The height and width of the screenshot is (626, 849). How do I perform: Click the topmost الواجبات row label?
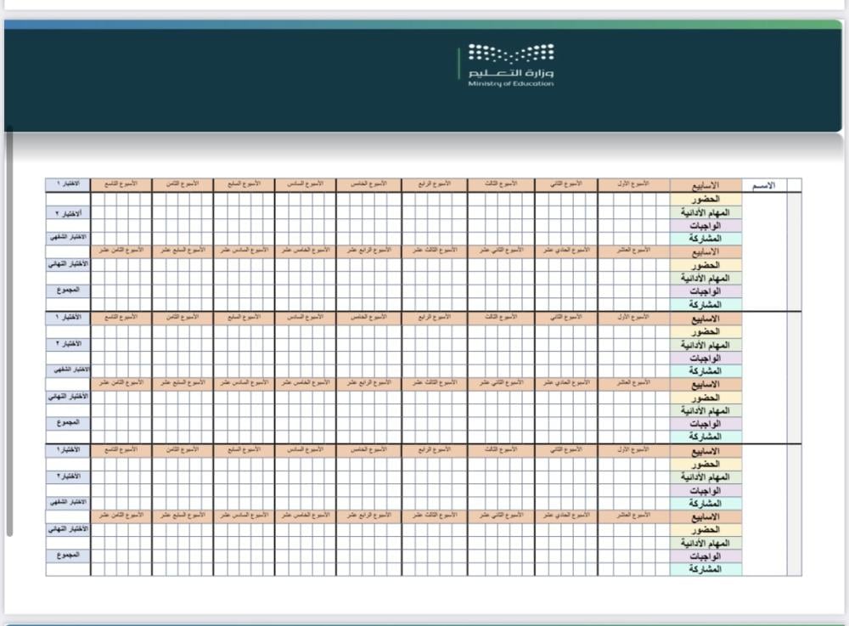click(705, 225)
